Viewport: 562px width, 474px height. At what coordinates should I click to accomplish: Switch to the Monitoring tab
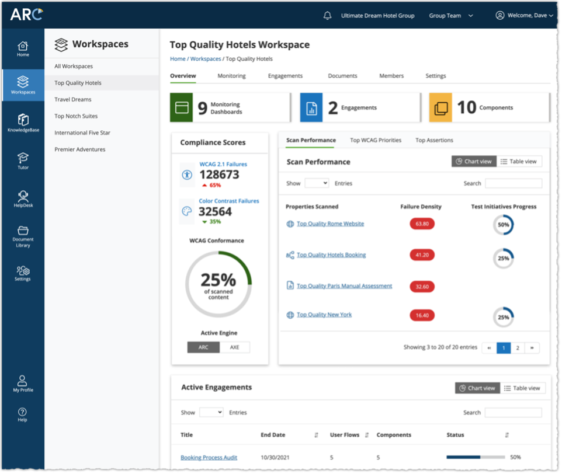(x=231, y=76)
